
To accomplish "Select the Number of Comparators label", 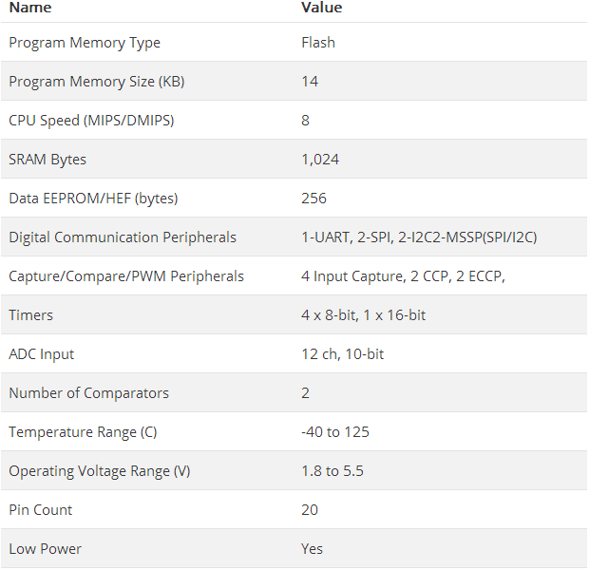I will pos(88,393).
